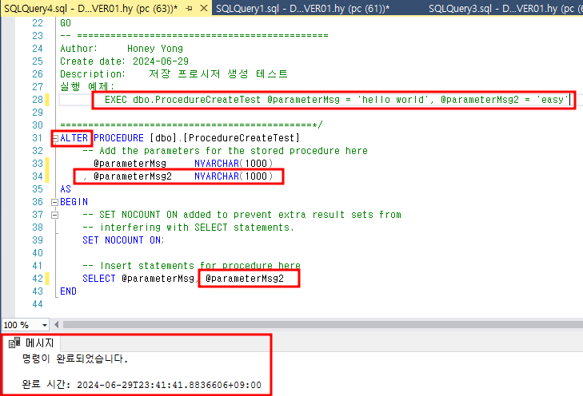The height and width of the screenshot is (396, 583).
Task: Click @parameterMsg declaration on line 33
Action: coord(130,164)
